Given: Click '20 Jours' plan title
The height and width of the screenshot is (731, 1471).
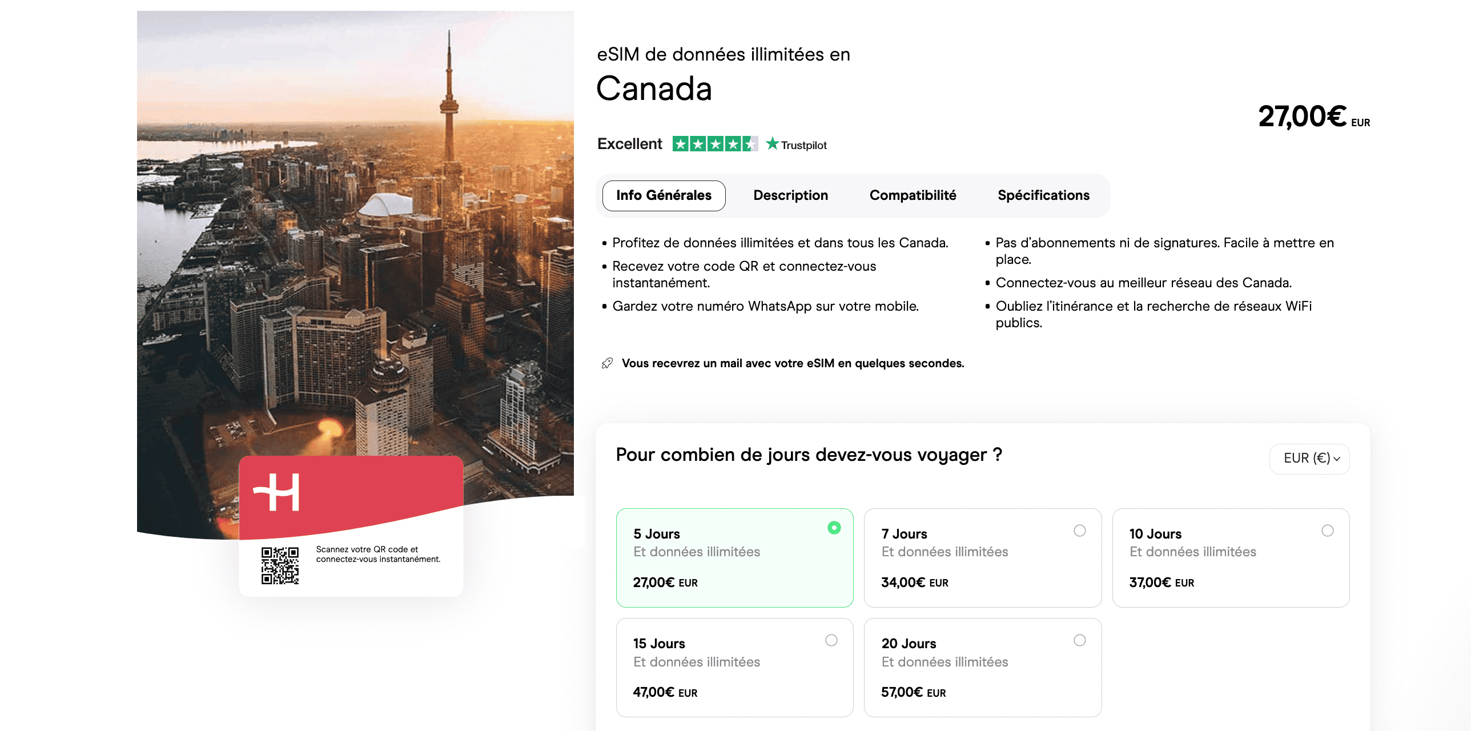Looking at the screenshot, I should [x=909, y=644].
